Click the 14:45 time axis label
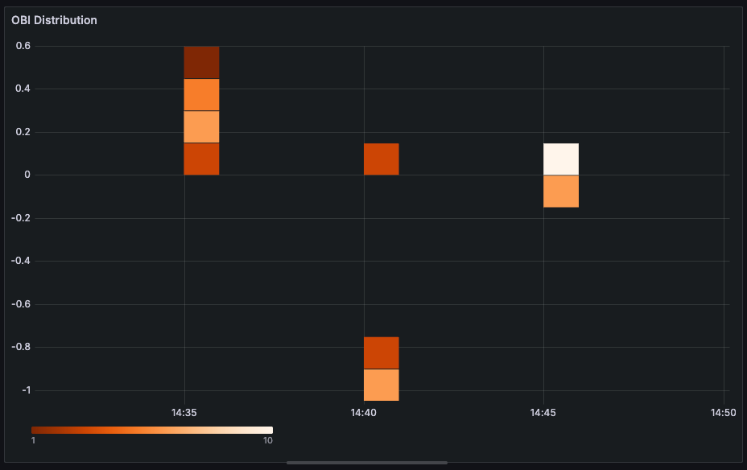The image size is (747, 470). [543, 413]
